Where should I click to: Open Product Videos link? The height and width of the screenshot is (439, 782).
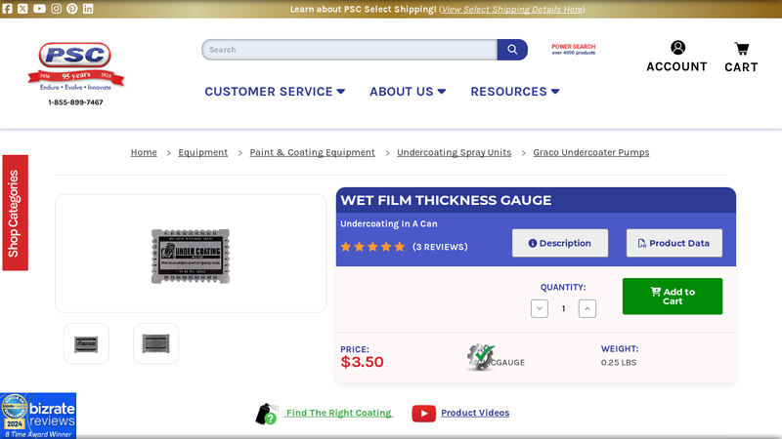tap(475, 413)
